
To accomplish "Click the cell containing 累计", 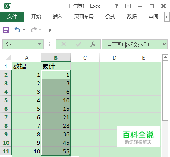I will 56,66.
